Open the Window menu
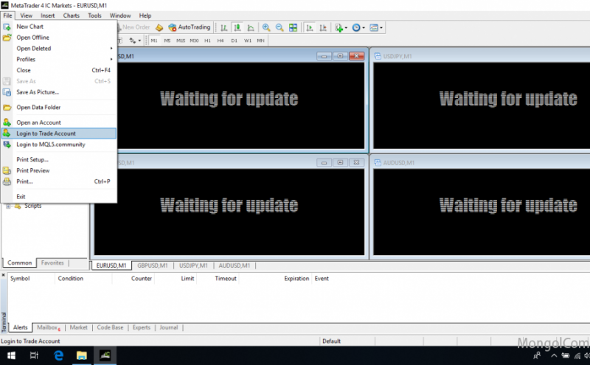 [x=120, y=15]
